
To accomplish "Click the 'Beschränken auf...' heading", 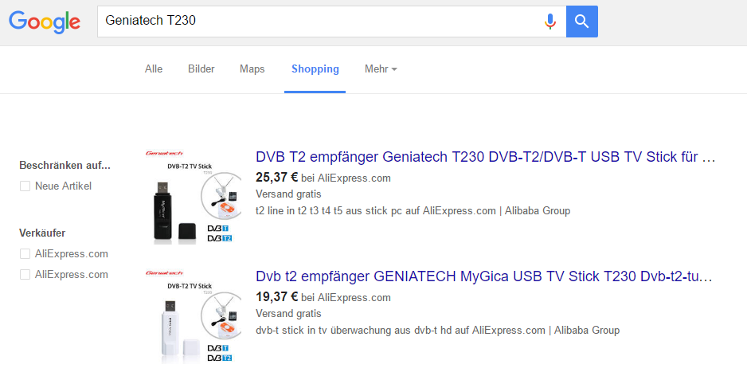I will [x=65, y=166].
